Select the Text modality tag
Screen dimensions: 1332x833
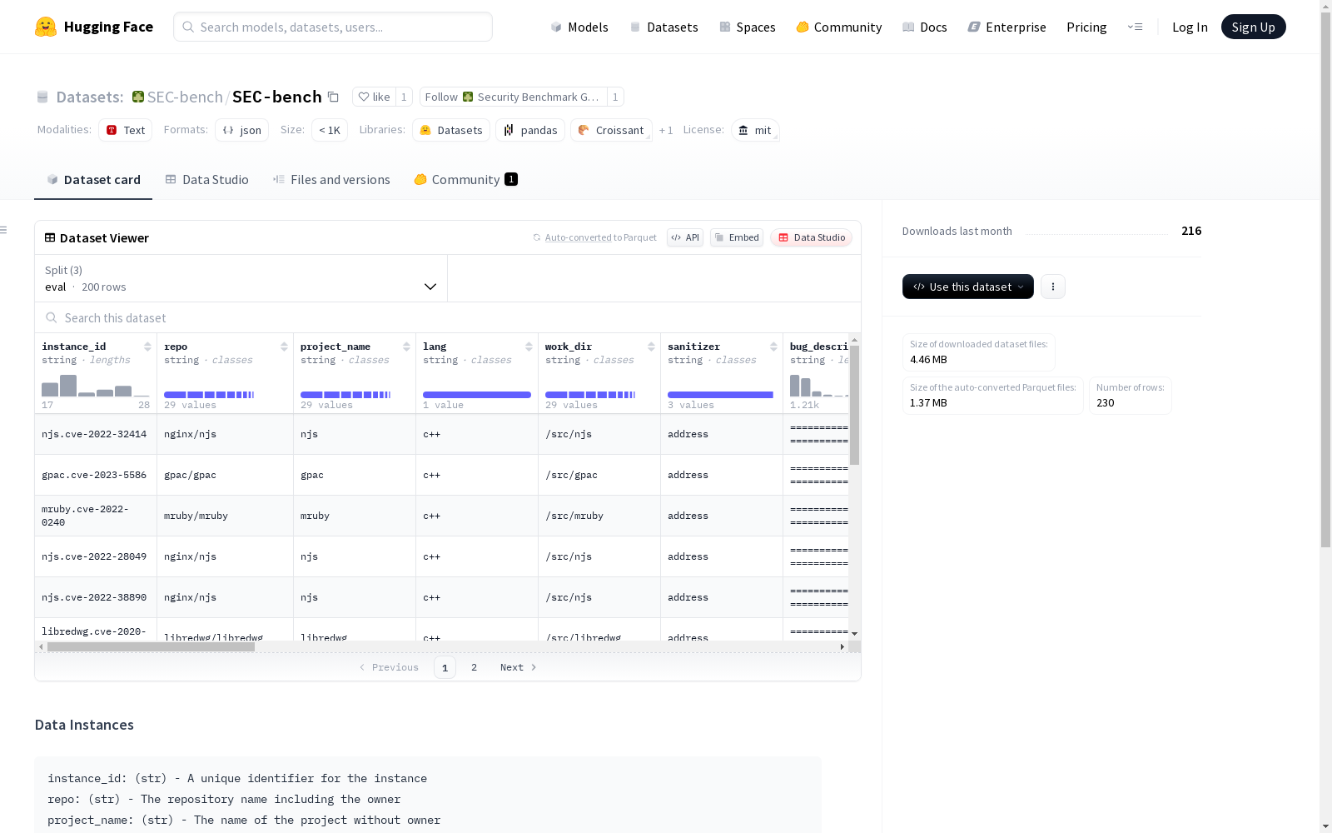point(126,130)
